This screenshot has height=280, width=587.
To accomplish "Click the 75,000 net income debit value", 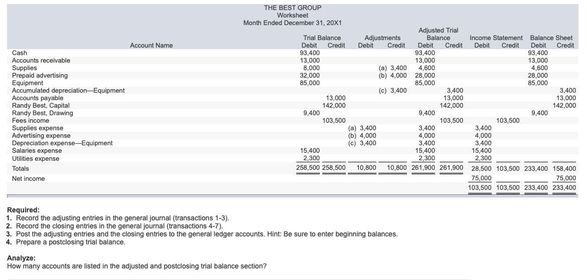I will (x=481, y=178).
